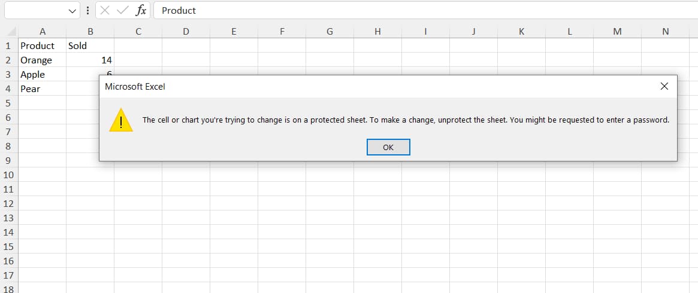Select column J header
698x293 pixels.
click(474, 32)
